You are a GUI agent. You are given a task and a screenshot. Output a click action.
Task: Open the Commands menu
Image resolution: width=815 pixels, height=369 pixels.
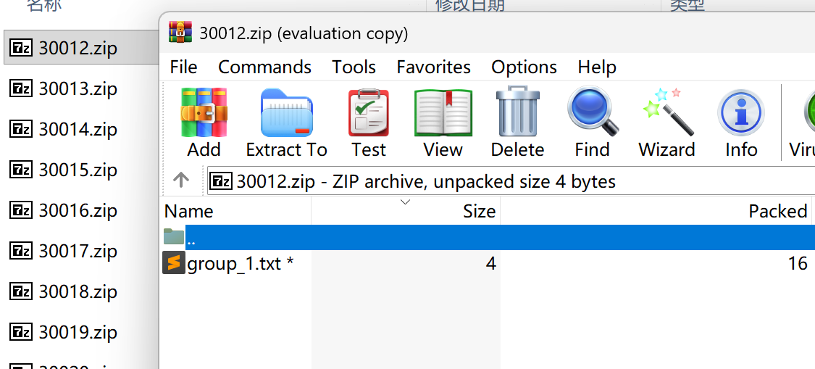(264, 67)
